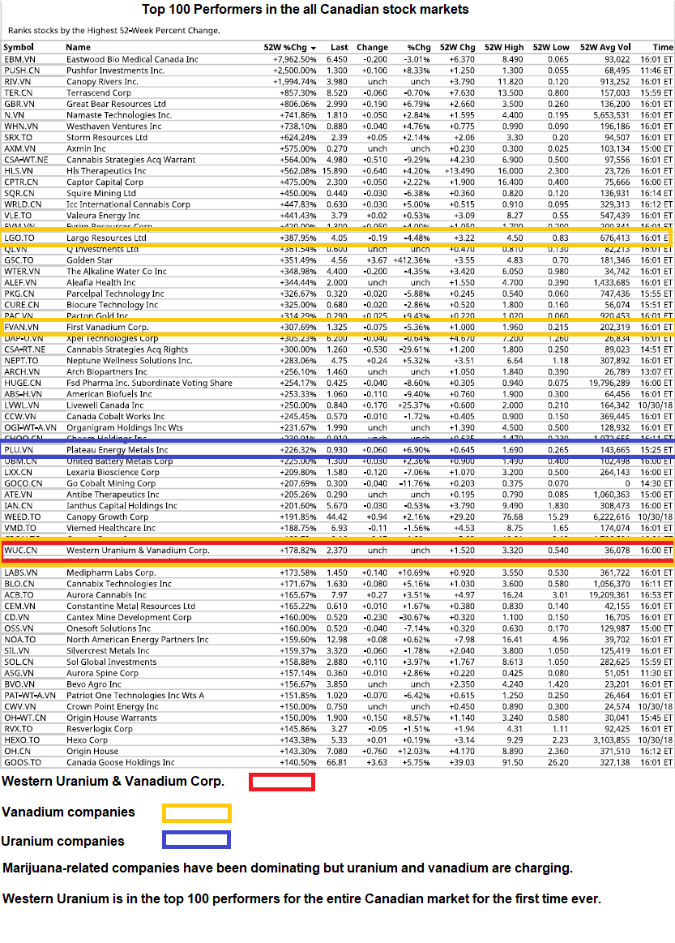
Task: Click the Symbol column header
Action: [x=19, y=47]
